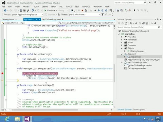Click the Quick Launch magnifier icon

pos(145,2)
